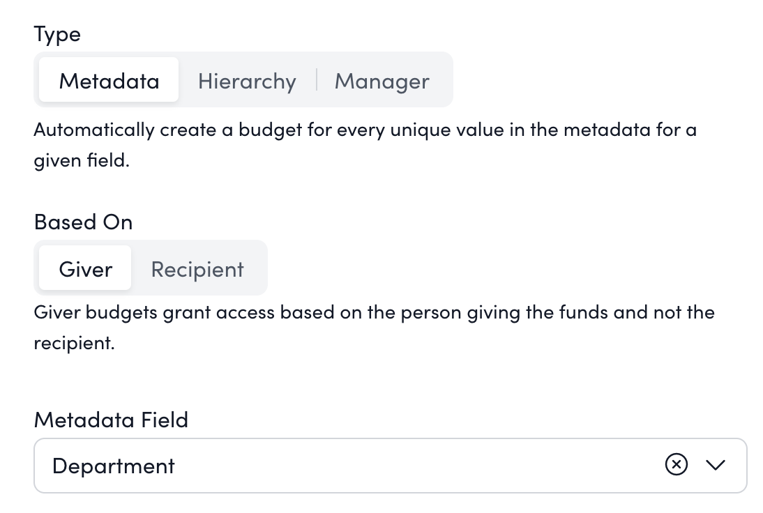Click the word "recipient." ending the Giver description
Screen dimensions: 763x513
74,343
